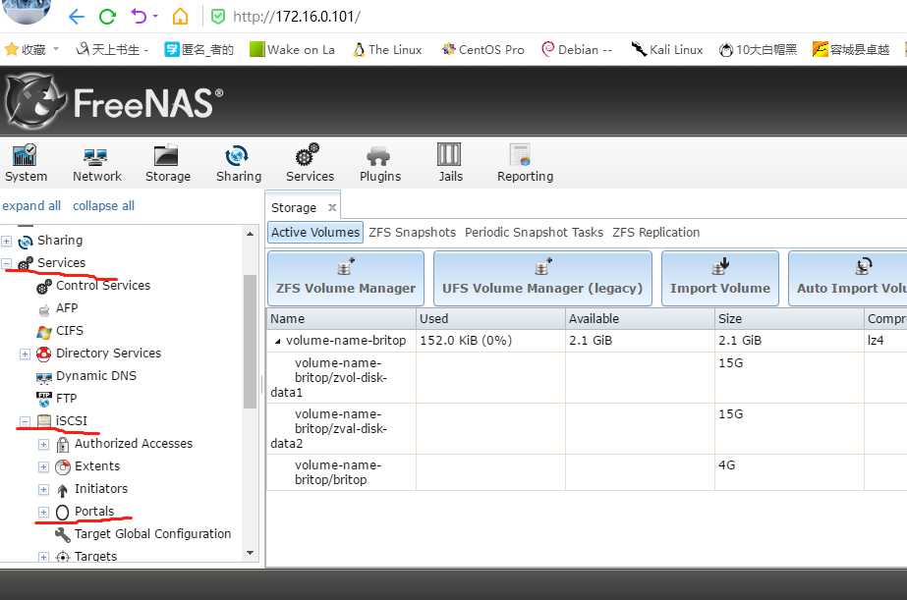Open ZFS Volume Manager
Viewport: 907px width, 600px height.
(346, 278)
